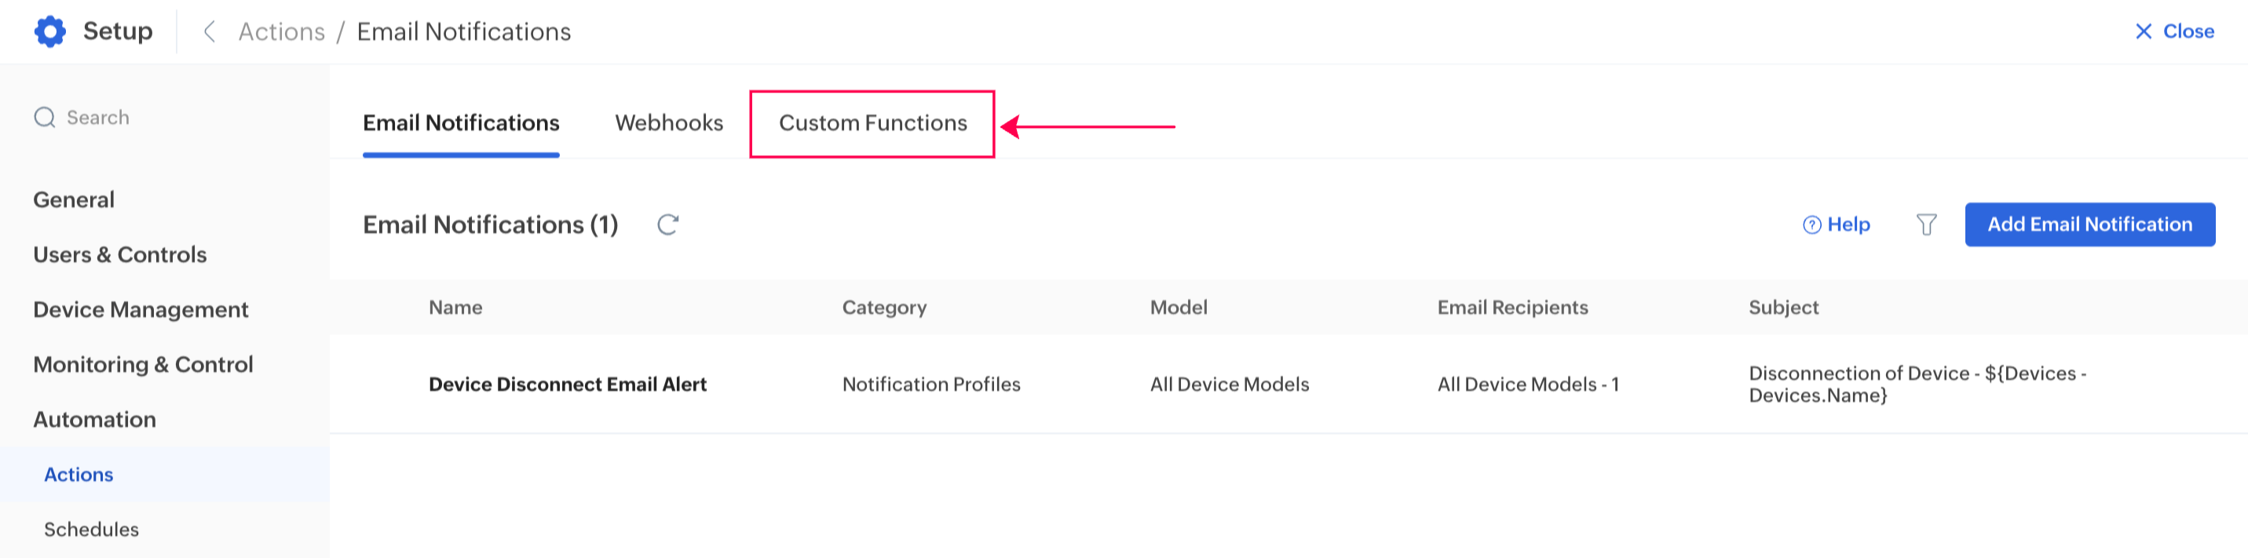Switch to the Webhooks tab
Image resolution: width=2248 pixels, height=558 pixels.
point(668,123)
